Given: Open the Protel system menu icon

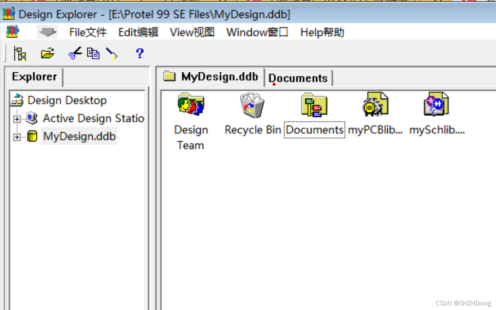Looking at the screenshot, I should tap(13, 32).
